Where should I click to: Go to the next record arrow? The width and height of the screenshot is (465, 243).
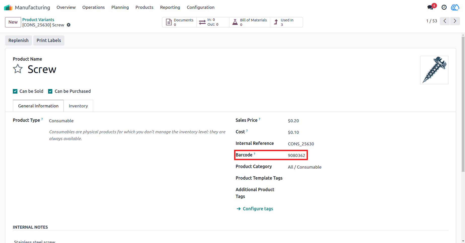pyautogui.click(x=455, y=21)
